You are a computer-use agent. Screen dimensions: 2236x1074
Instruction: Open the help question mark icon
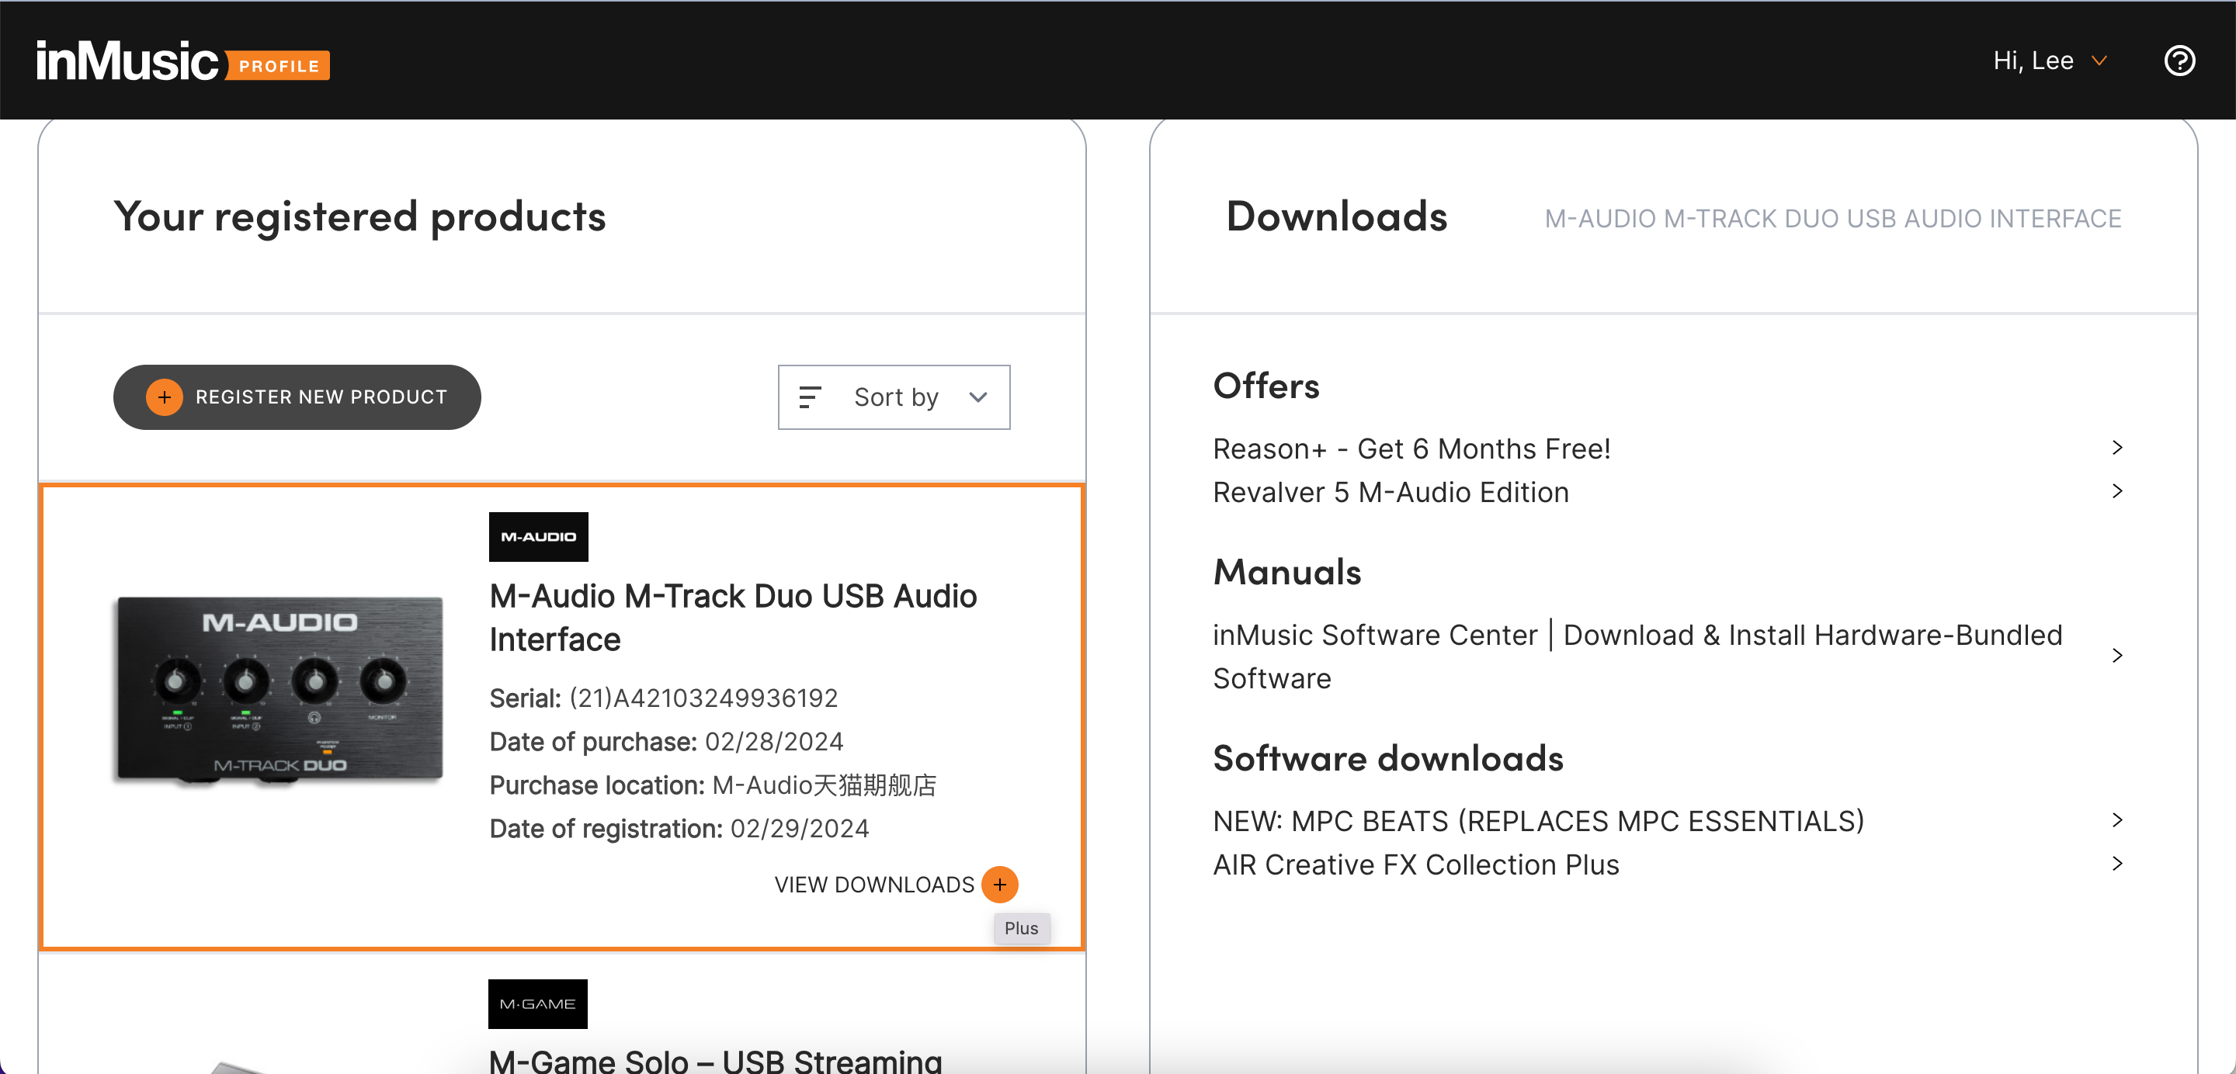pos(2179,61)
